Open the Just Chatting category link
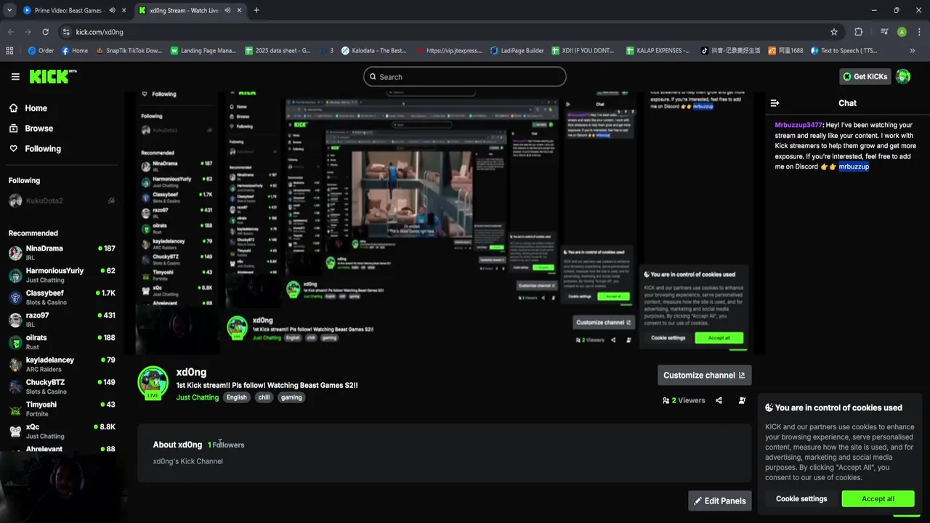930x523 pixels. (197, 397)
